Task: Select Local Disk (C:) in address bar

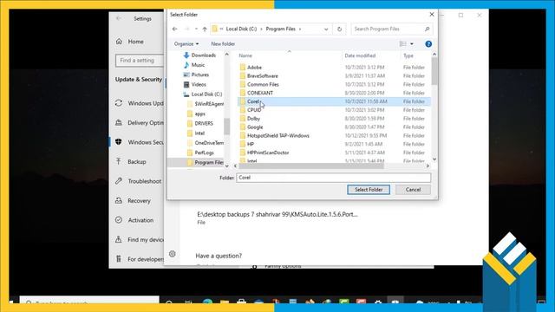Action: (241, 29)
